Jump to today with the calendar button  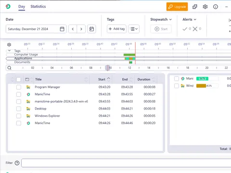click(x=91, y=29)
